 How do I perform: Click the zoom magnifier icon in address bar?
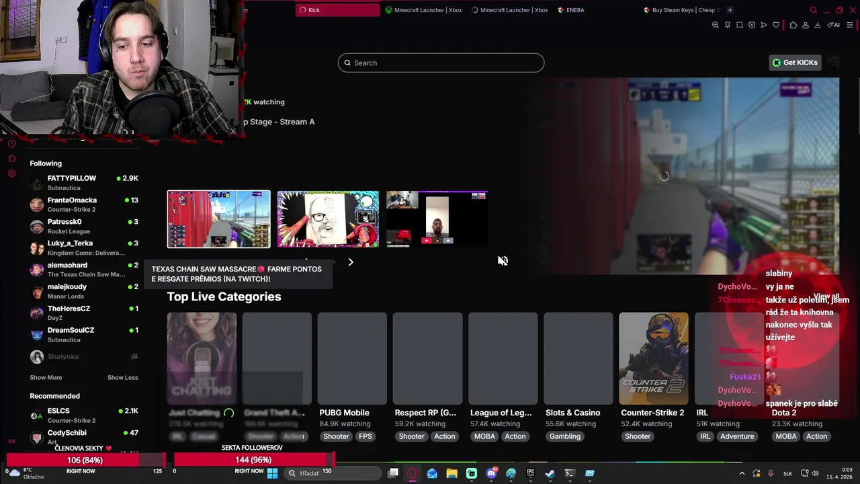(x=716, y=25)
